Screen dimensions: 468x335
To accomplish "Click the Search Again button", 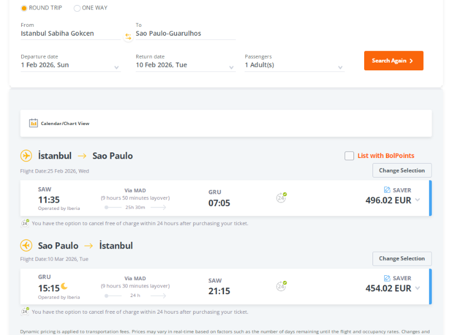I will [394, 60].
